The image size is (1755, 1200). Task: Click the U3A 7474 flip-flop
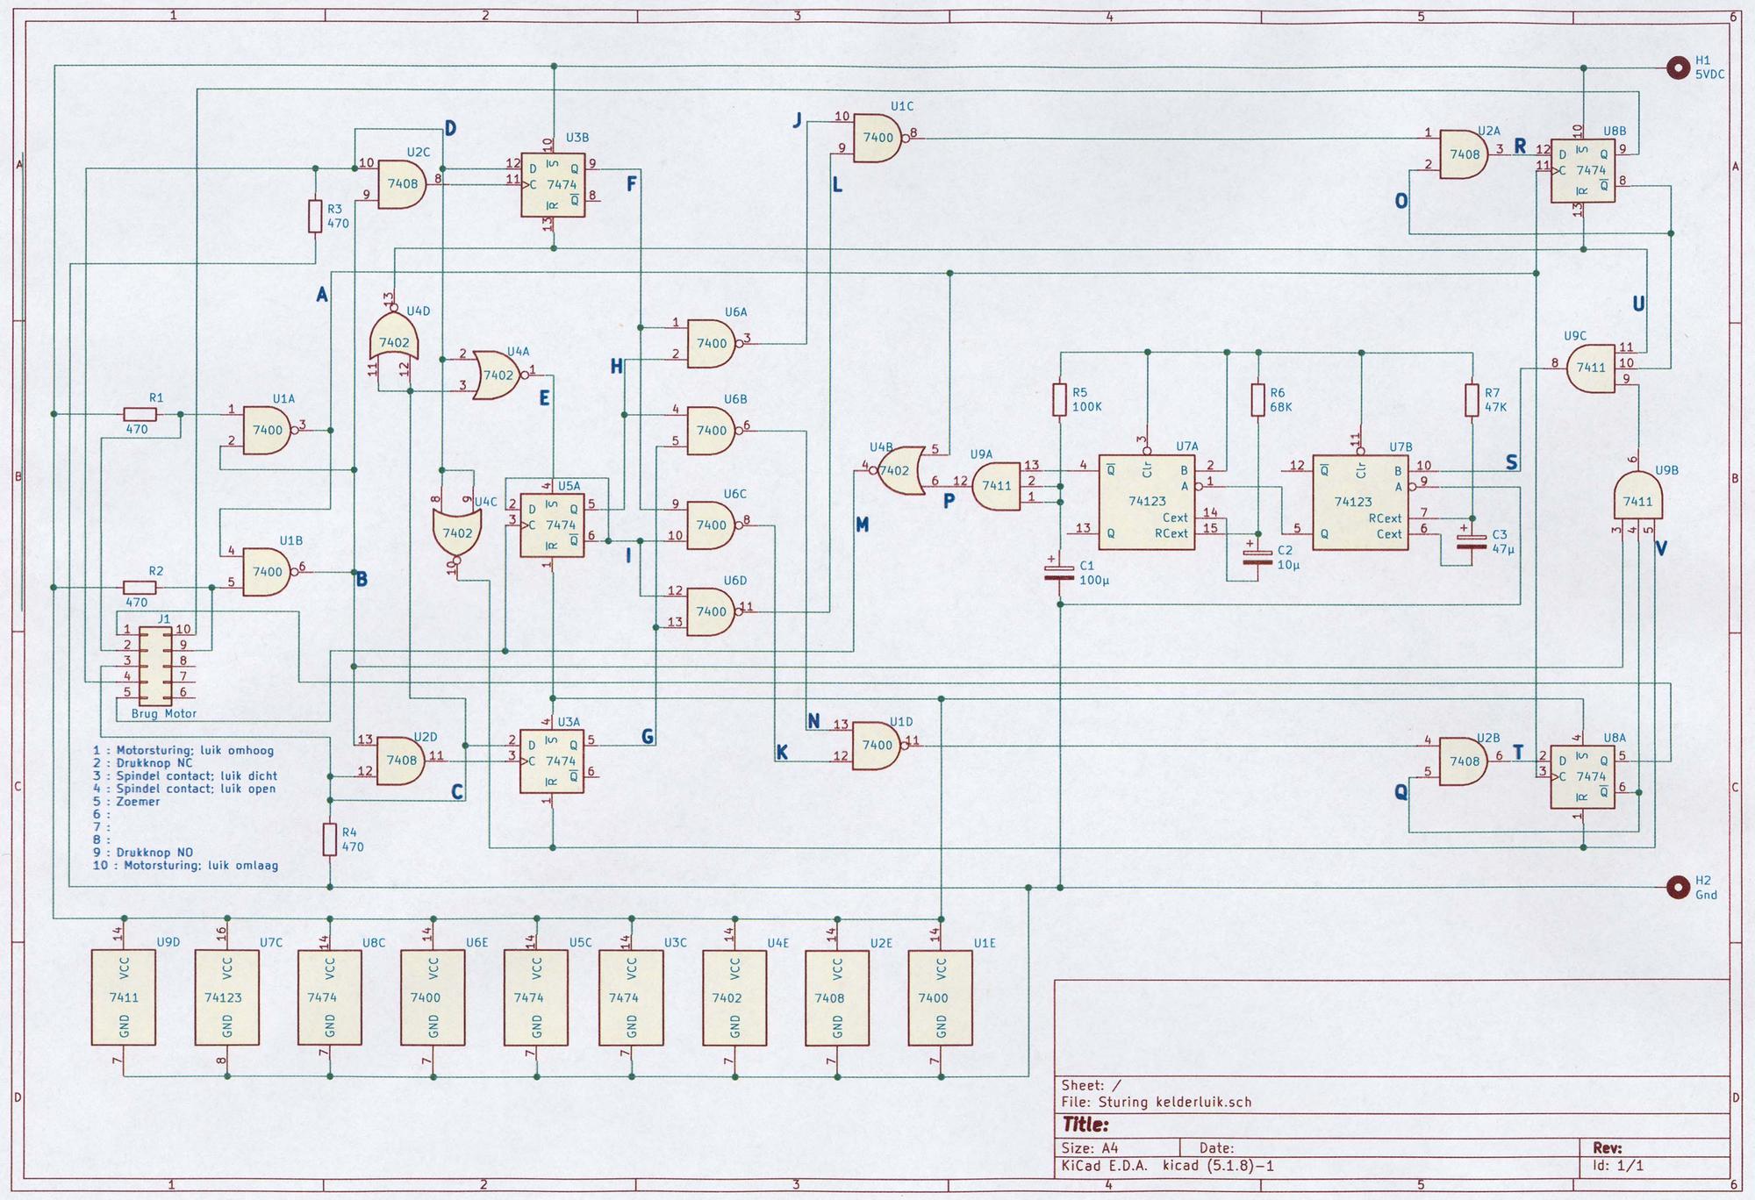click(552, 761)
